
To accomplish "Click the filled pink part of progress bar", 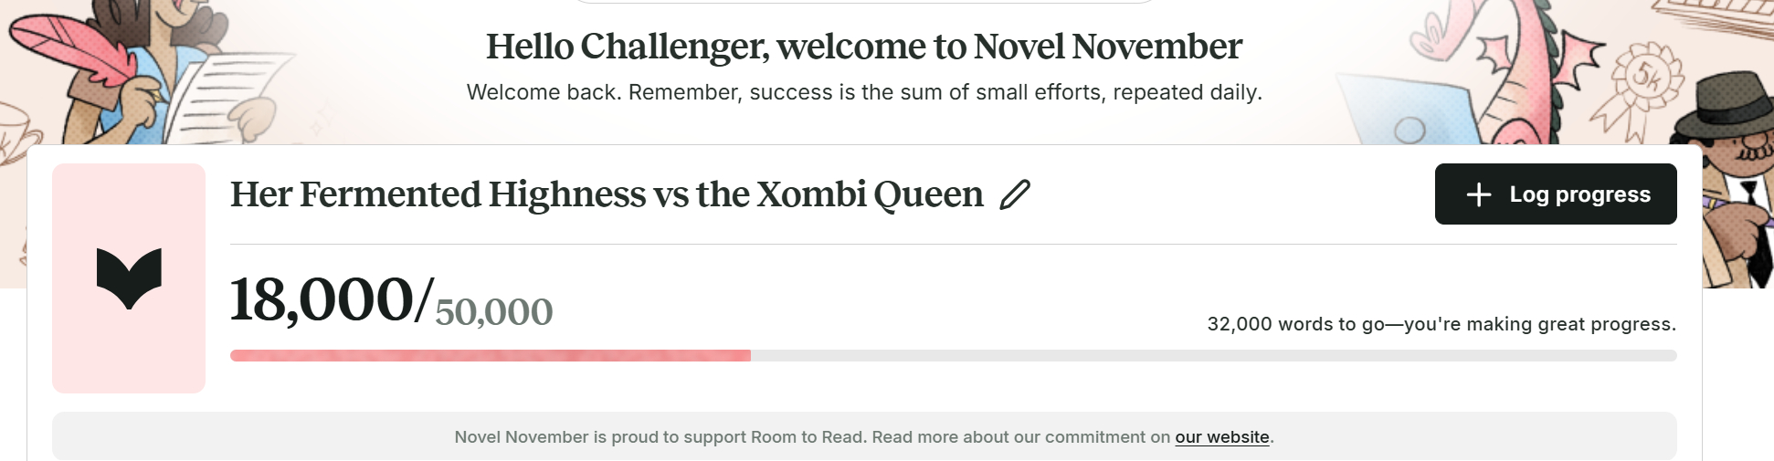I will pos(490,356).
